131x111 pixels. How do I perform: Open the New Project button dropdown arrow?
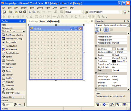click(7, 12)
